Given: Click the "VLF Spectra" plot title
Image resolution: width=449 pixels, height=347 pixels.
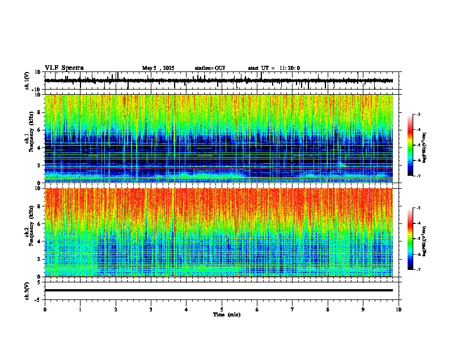Looking at the screenshot, I should pos(64,68).
